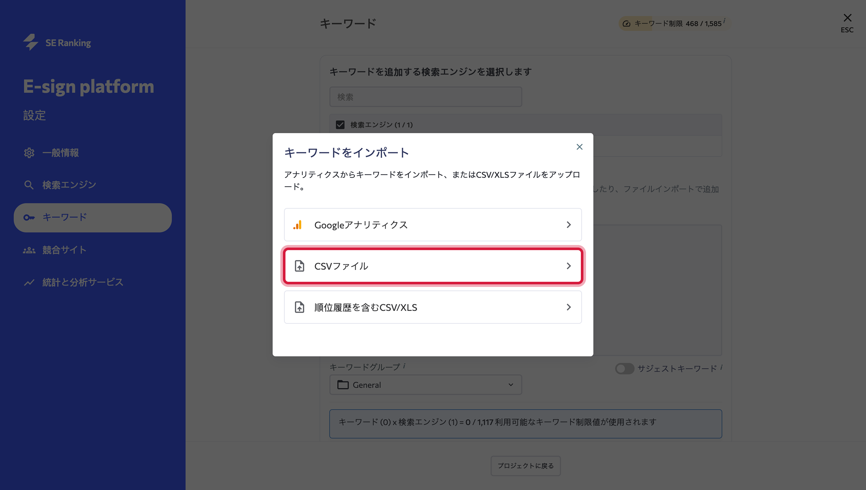Open the General keyword group dropdown
The image size is (866, 490).
(426, 385)
